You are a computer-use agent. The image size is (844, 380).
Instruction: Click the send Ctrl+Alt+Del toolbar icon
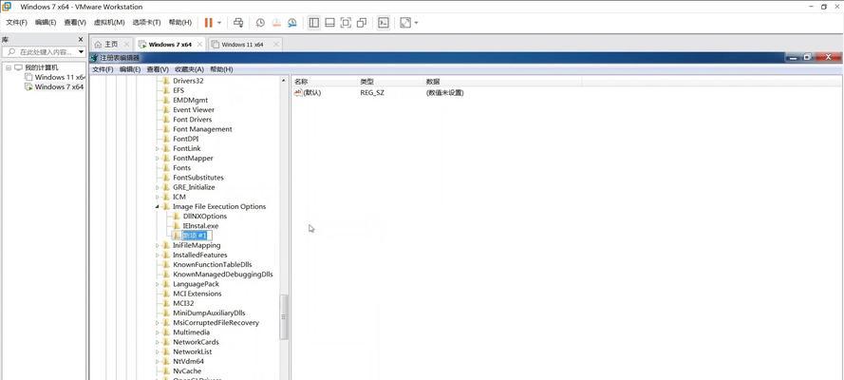point(238,23)
